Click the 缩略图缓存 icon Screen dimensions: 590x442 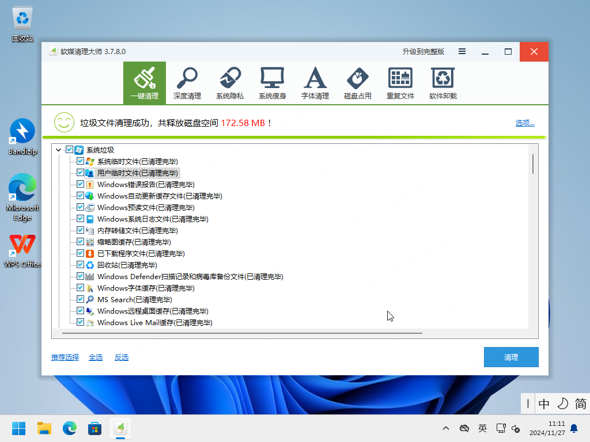pos(89,242)
